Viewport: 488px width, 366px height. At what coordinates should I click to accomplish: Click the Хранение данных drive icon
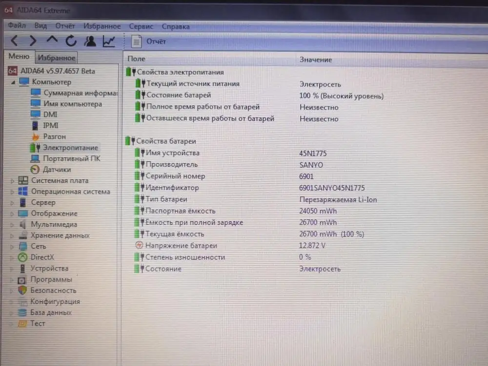22,235
